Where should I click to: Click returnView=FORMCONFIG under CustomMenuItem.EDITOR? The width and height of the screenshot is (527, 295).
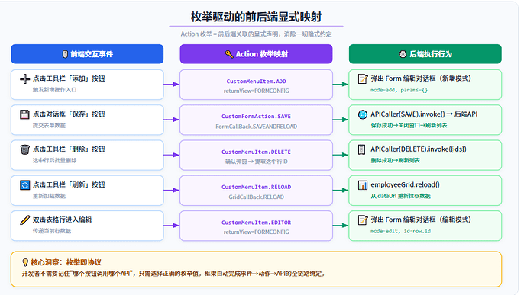[256, 232]
